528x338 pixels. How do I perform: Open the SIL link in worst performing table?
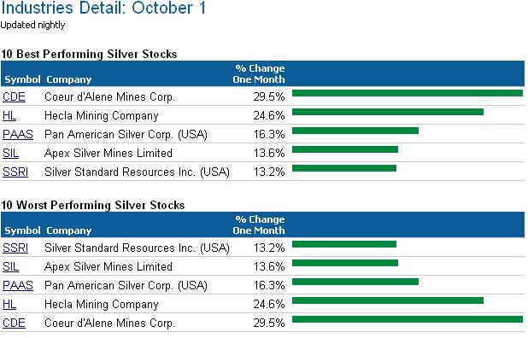10,266
